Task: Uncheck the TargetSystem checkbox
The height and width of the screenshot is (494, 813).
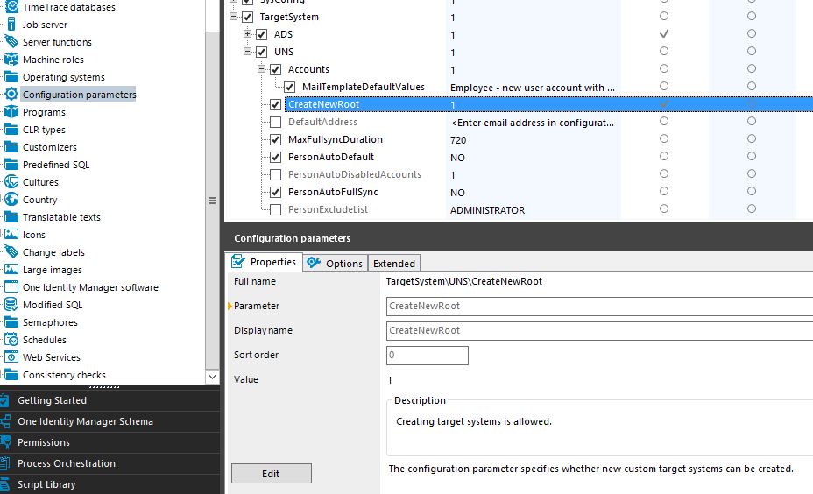Action: (x=248, y=18)
